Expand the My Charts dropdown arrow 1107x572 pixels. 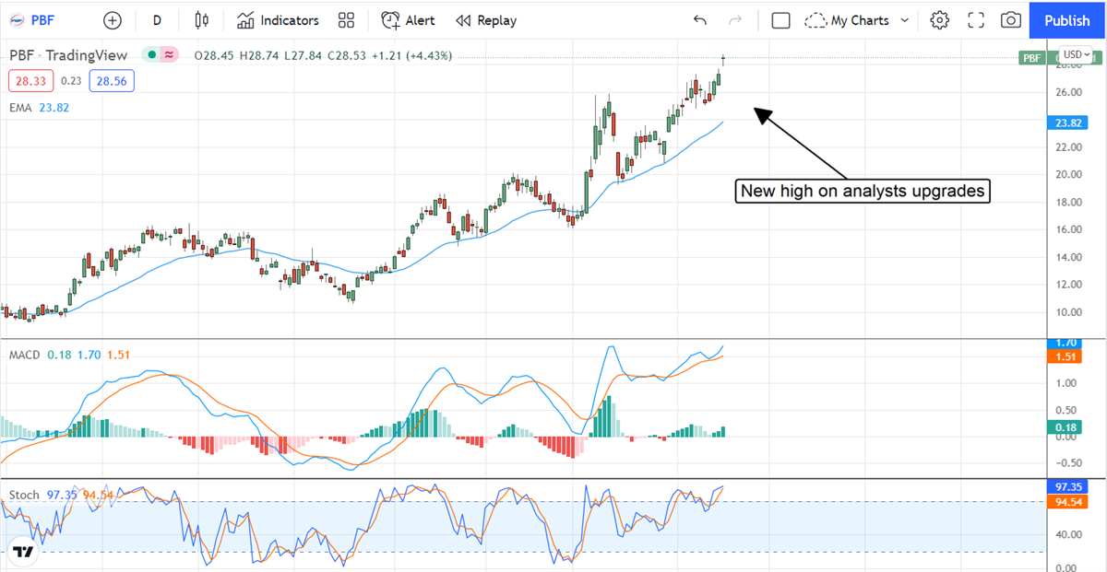click(904, 20)
